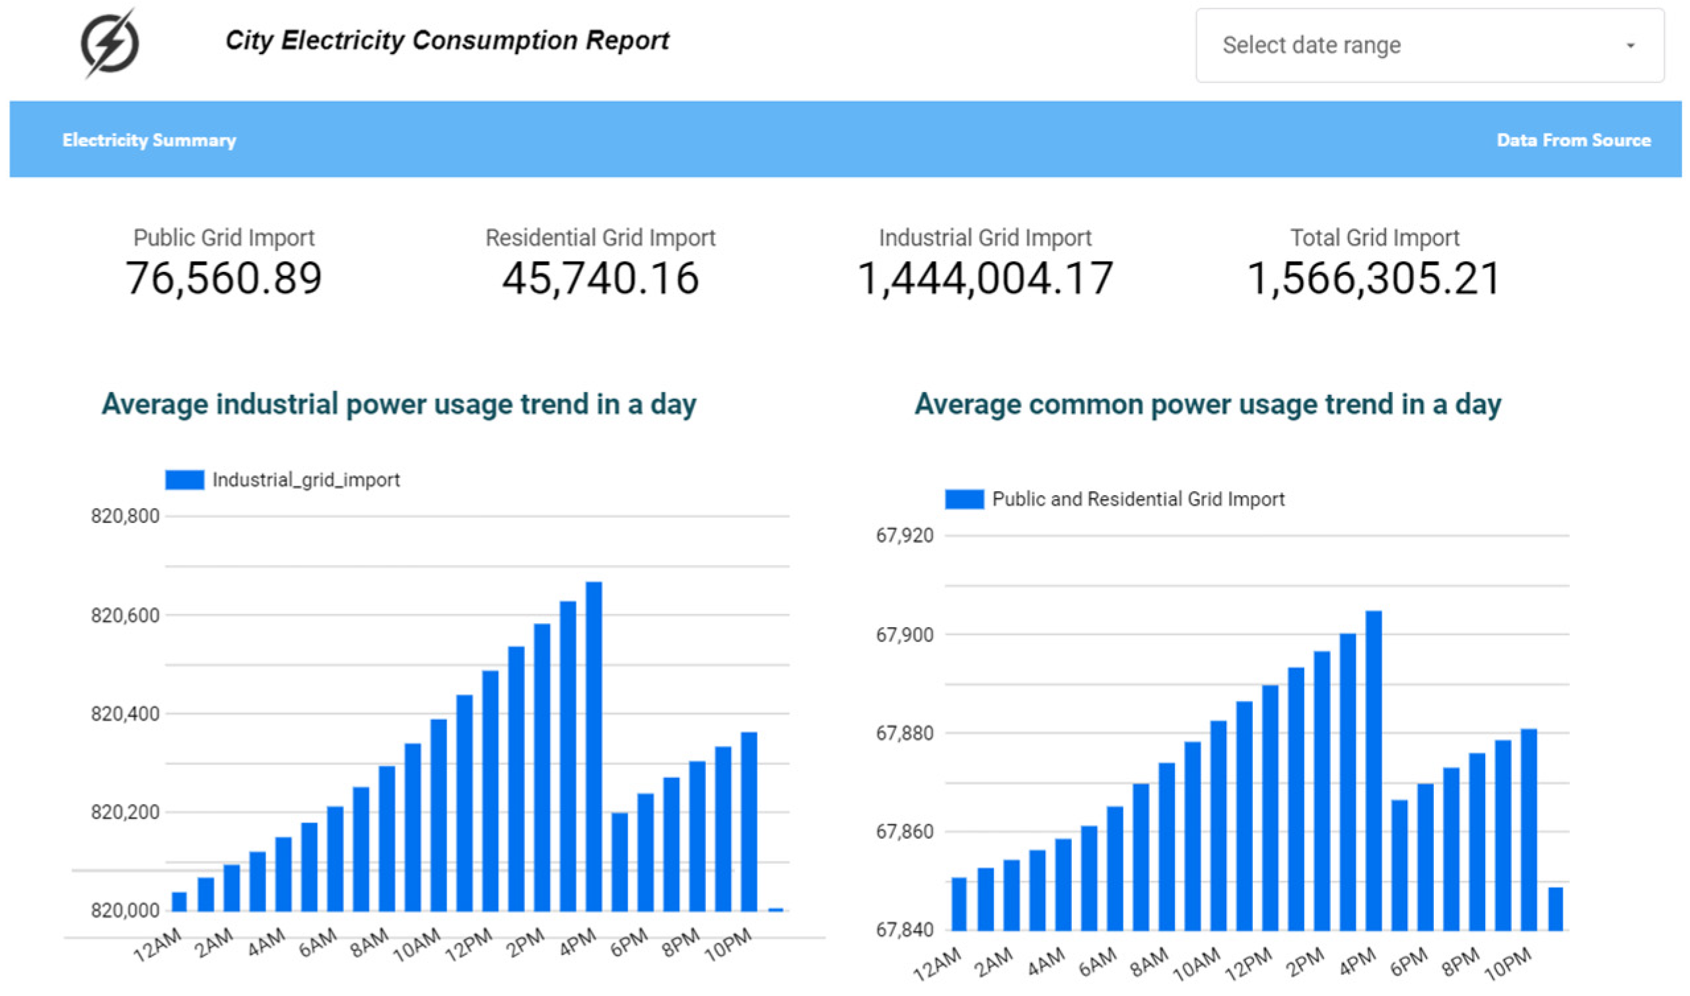Click last short bar in common usage chart

click(1555, 908)
